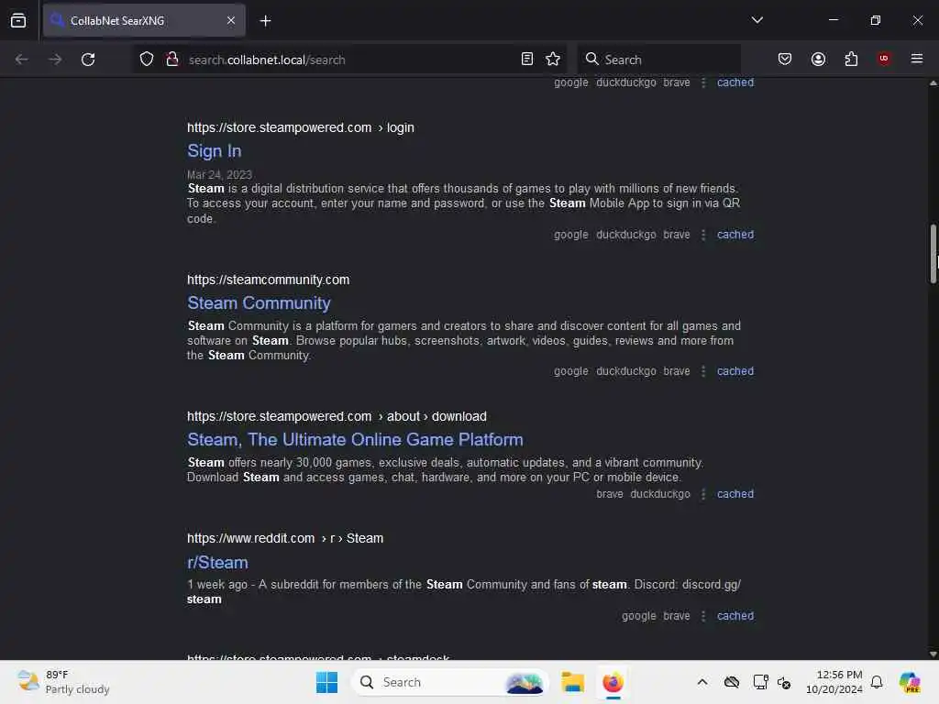
Task: Click the Windows taskbar search box
Action: coord(449,682)
